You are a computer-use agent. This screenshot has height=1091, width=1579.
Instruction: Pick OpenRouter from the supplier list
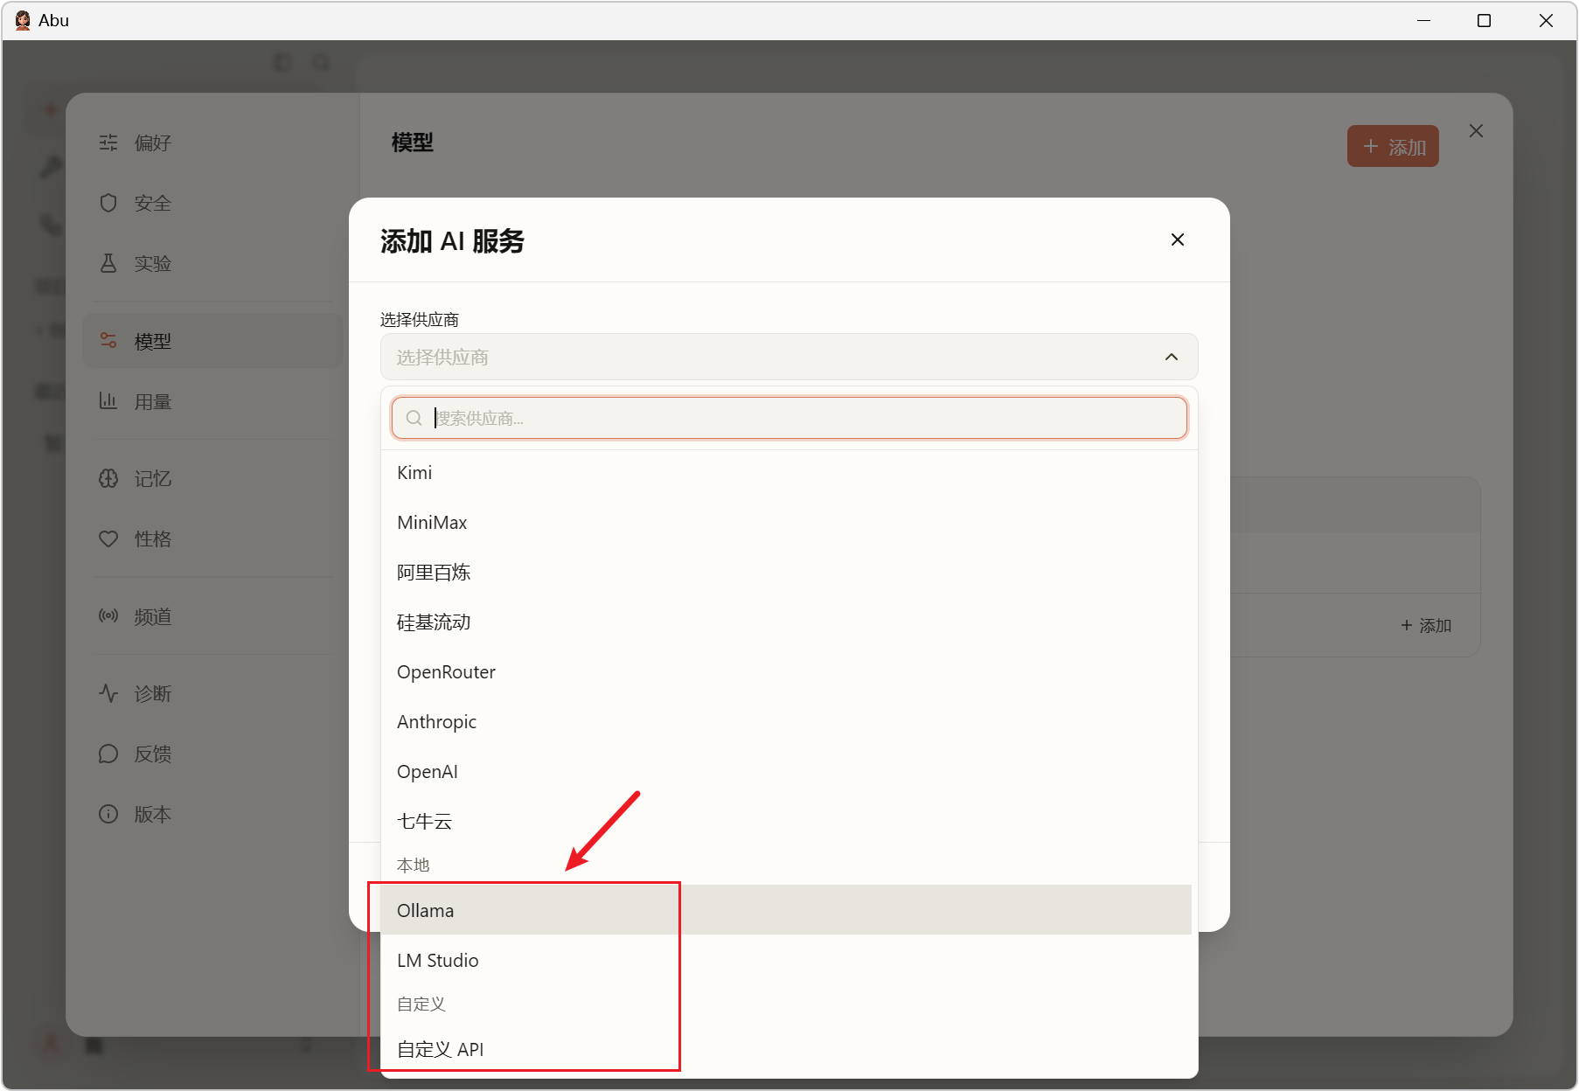click(786, 672)
